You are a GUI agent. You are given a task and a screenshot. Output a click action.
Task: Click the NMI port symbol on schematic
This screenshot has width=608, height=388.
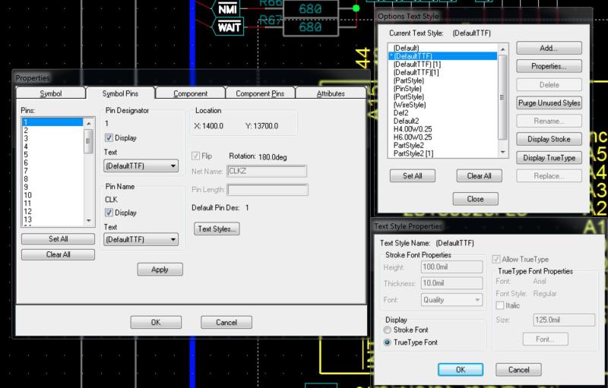coord(227,9)
